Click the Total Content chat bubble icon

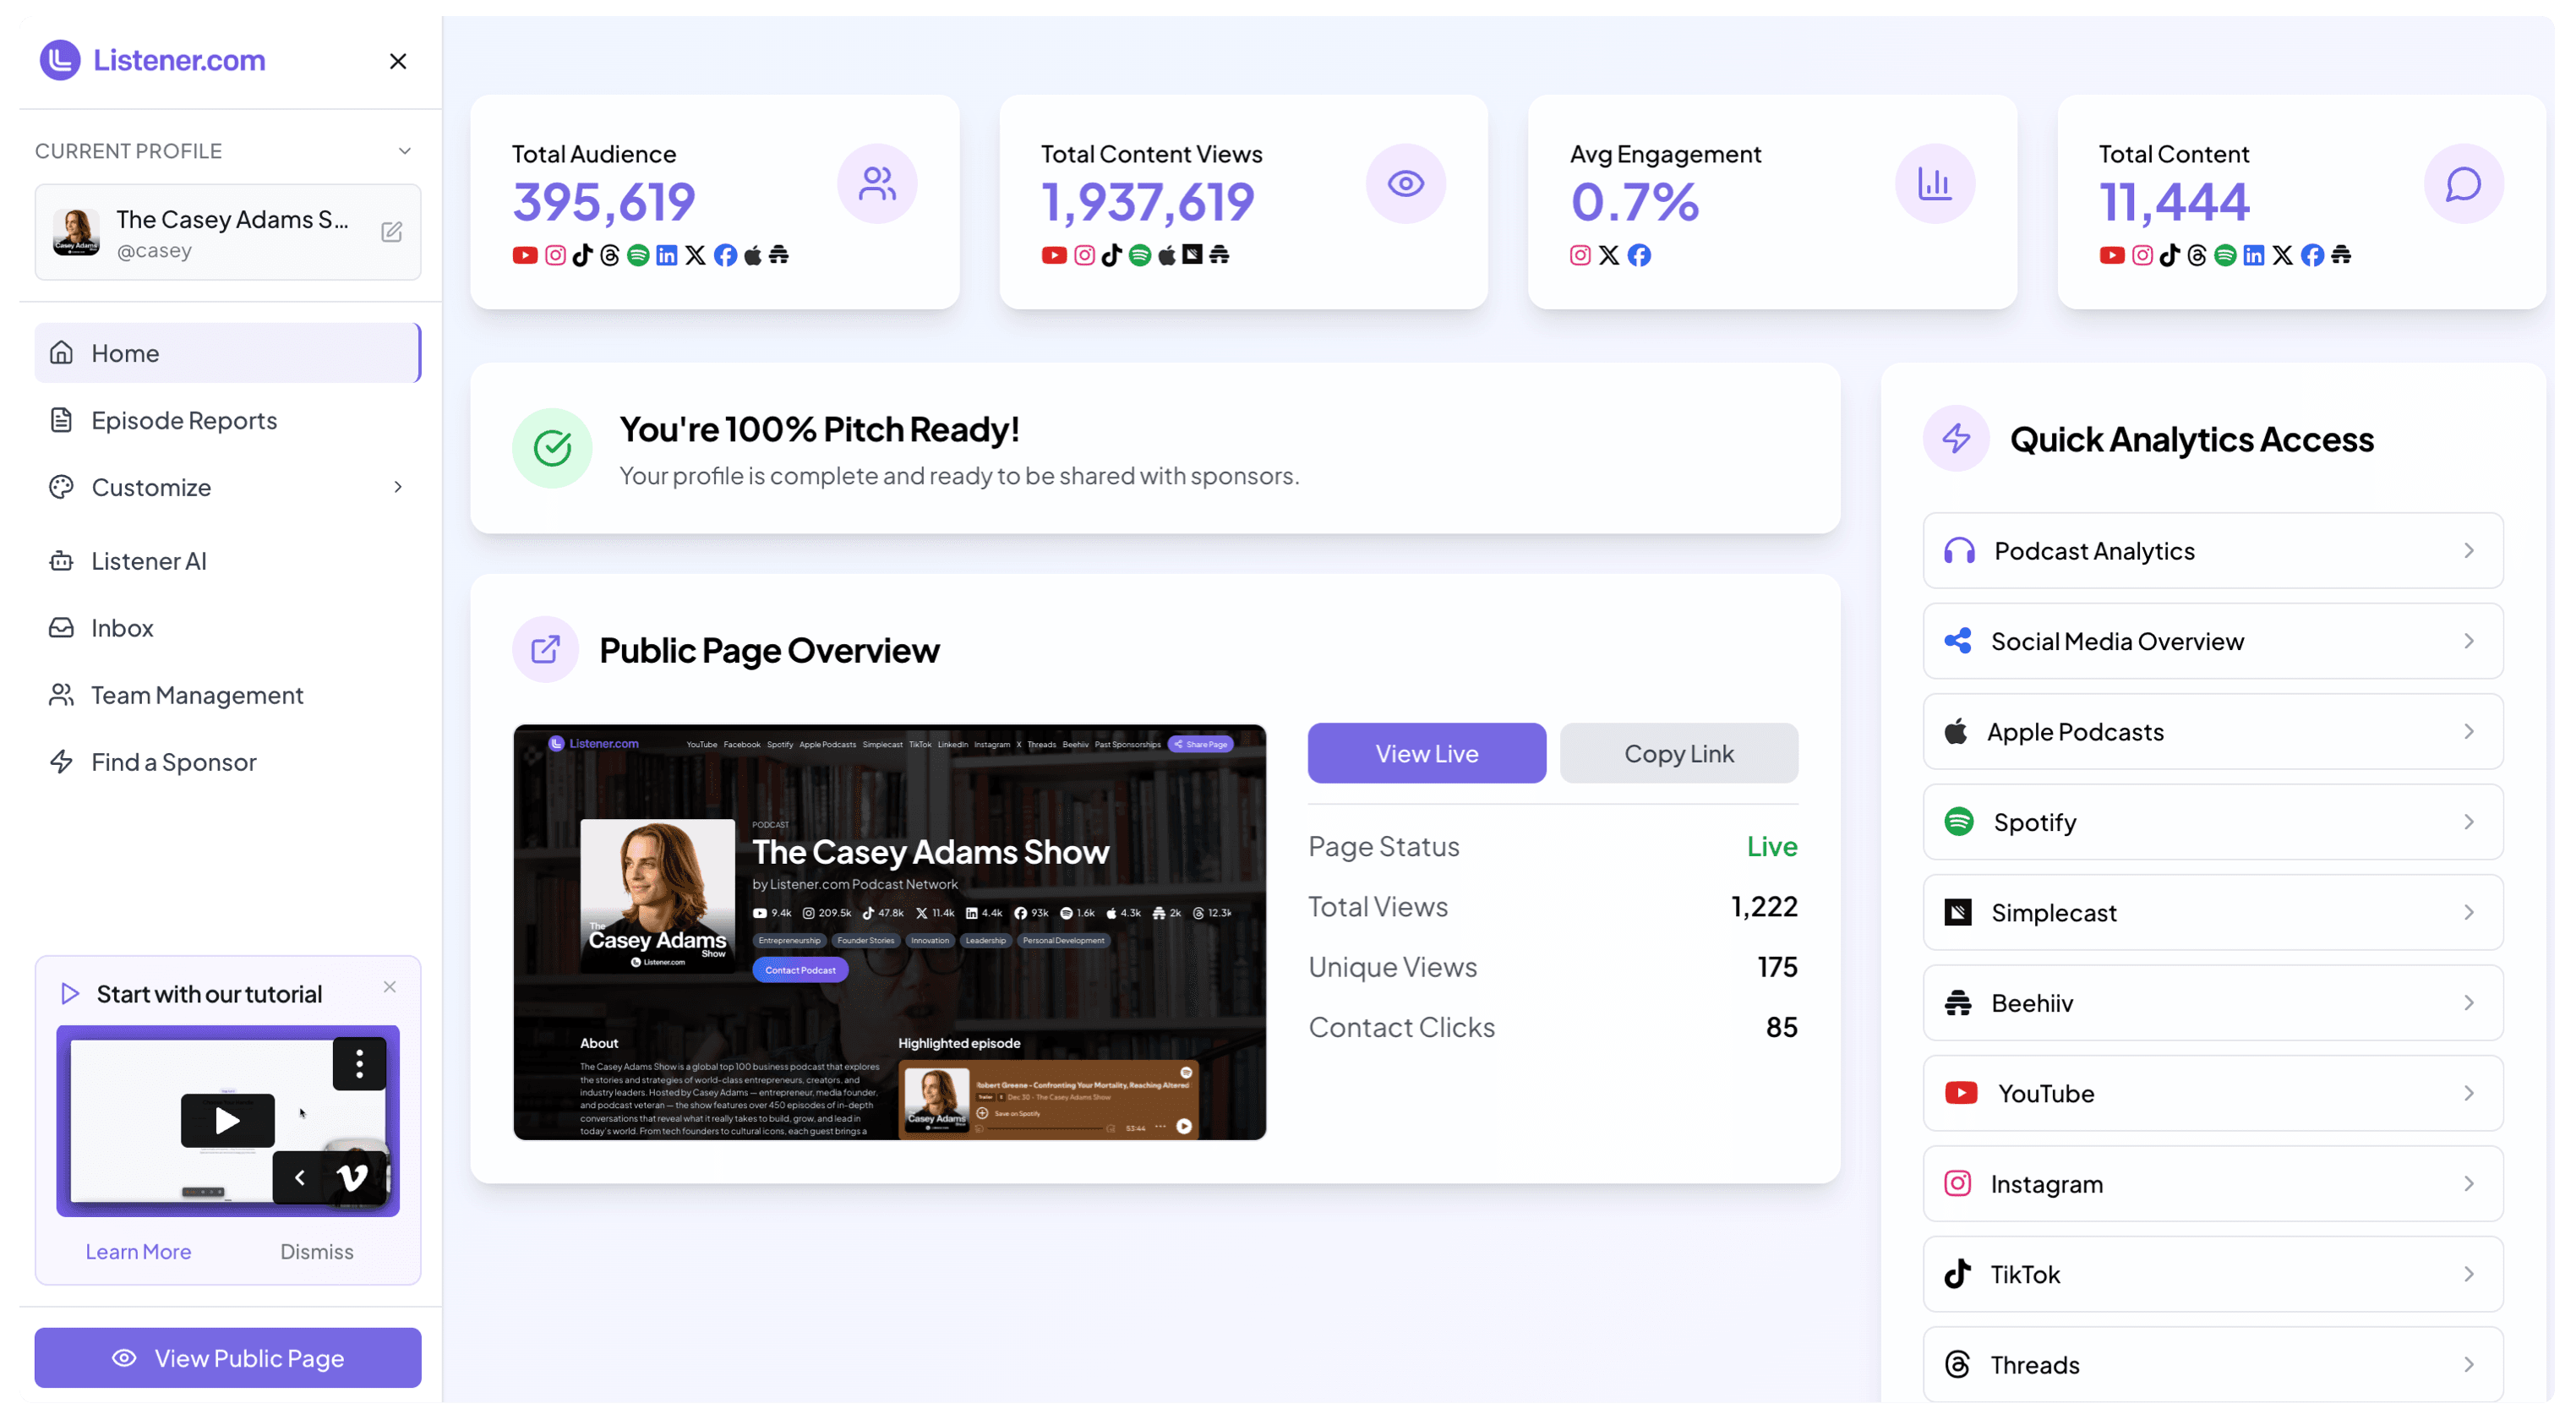[2464, 184]
